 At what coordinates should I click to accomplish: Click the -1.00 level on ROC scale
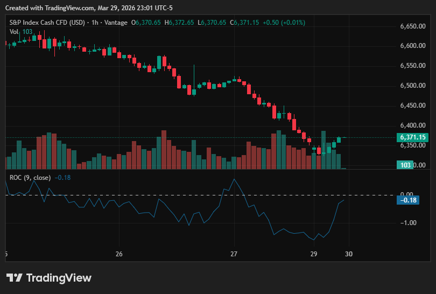(x=408, y=223)
